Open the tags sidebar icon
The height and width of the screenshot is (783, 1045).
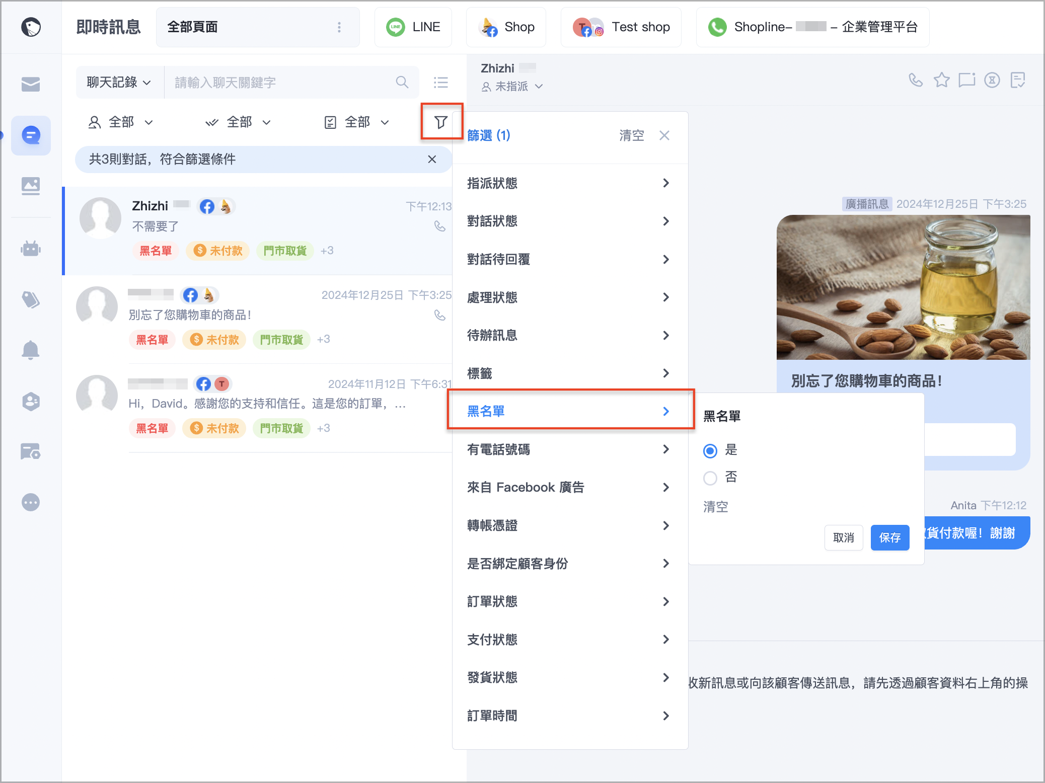pos(31,300)
